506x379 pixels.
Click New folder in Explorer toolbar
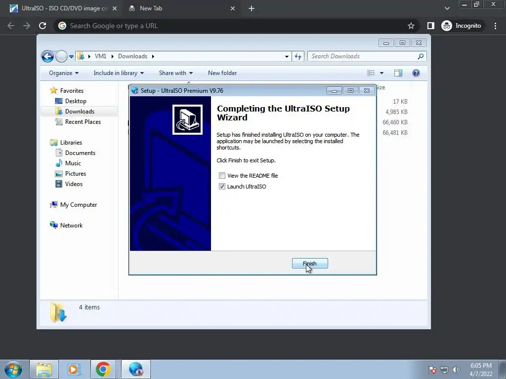click(x=222, y=73)
